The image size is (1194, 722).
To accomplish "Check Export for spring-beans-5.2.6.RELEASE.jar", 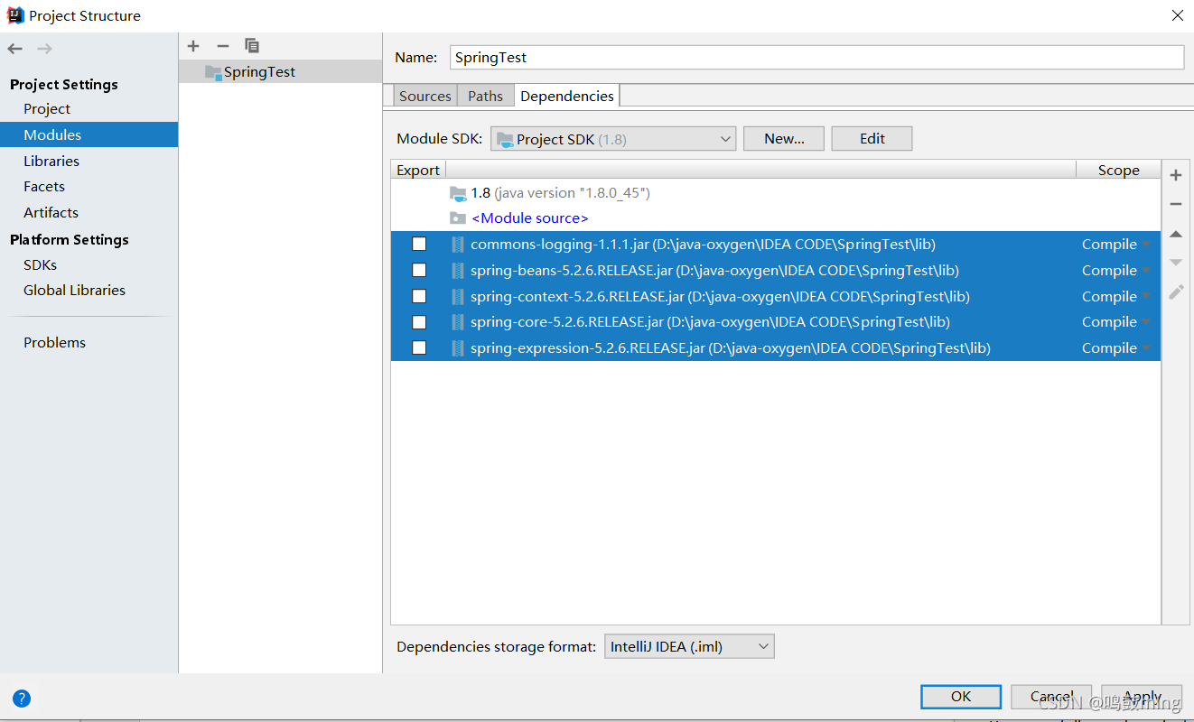I will 419,271.
